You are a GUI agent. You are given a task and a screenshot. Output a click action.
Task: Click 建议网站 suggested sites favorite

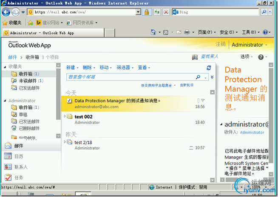click(49, 23)
